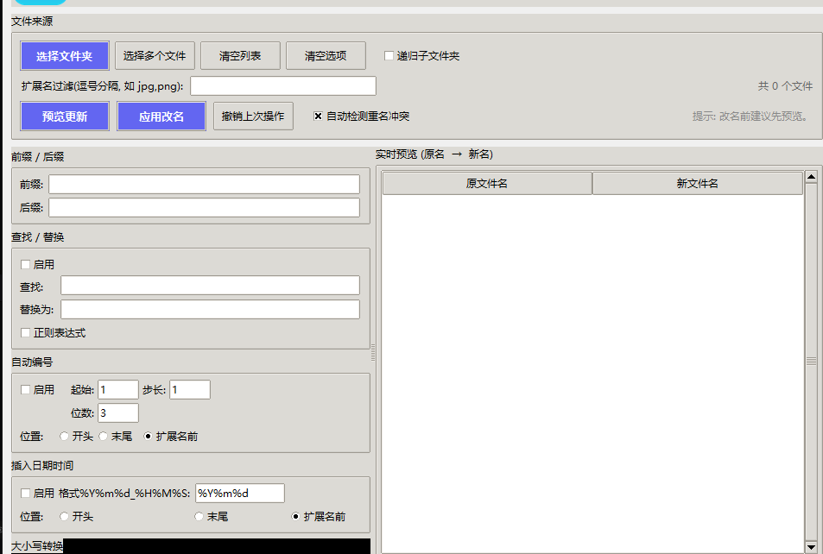Click the 实时预览 (原名 → 新名) heading
823x554 pixels.
[x=434, y=154]
